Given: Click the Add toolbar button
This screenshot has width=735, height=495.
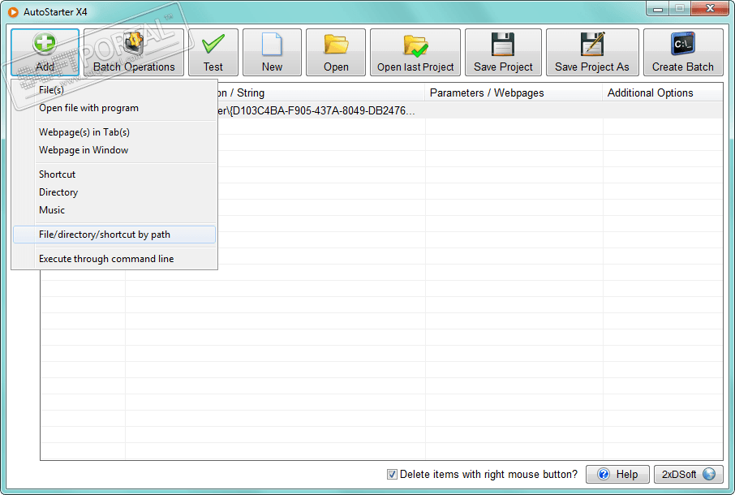Looking at the screenshot, I should [45, 53].
